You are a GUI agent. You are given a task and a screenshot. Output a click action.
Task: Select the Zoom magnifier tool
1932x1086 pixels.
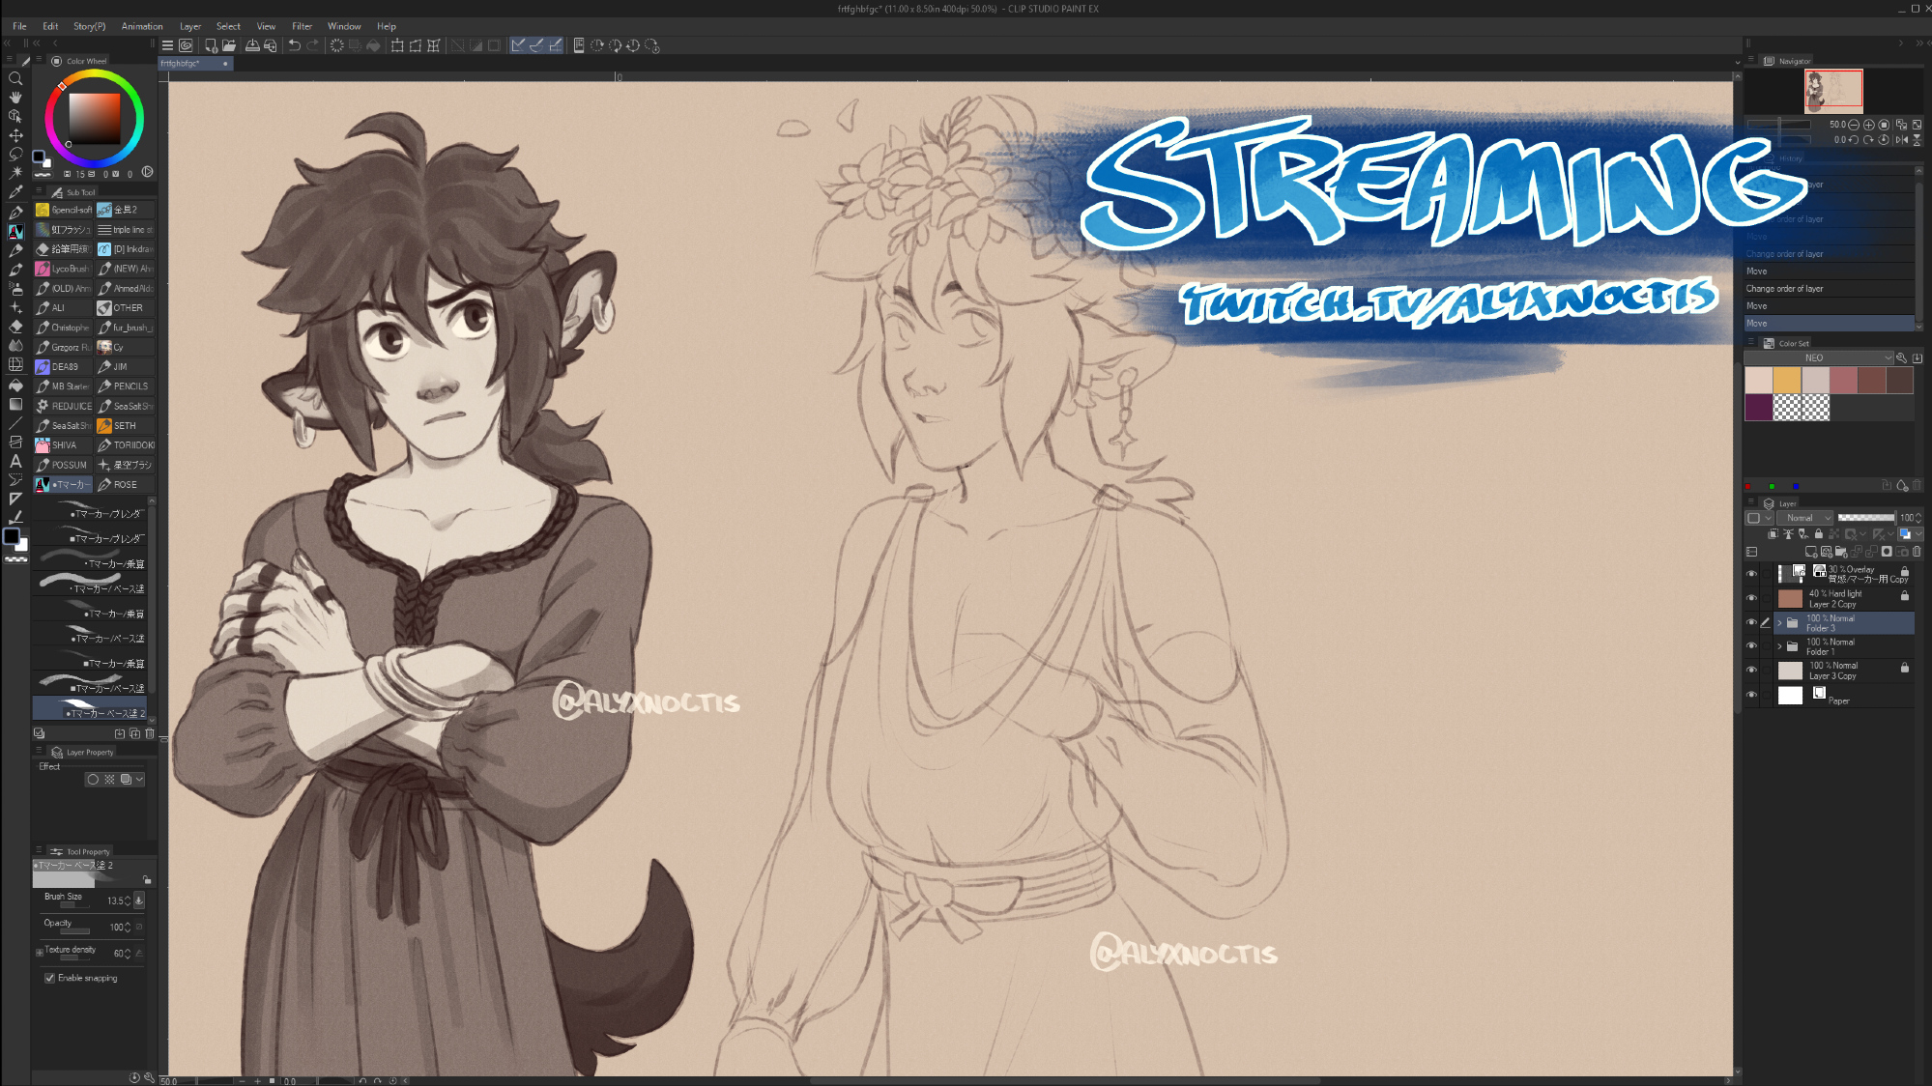[x=15, y=78]
